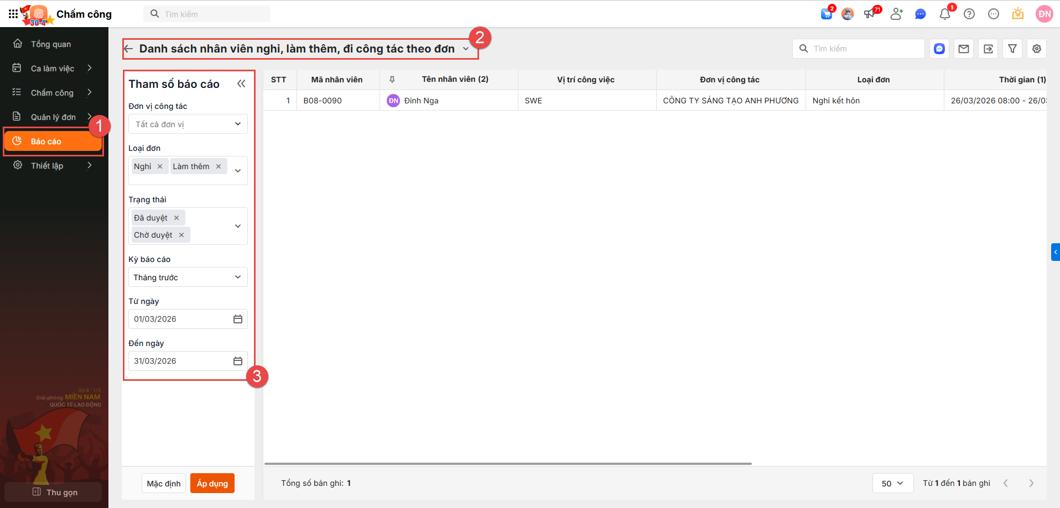Open Tổng quan in the sidebar

tap(54, 44)
